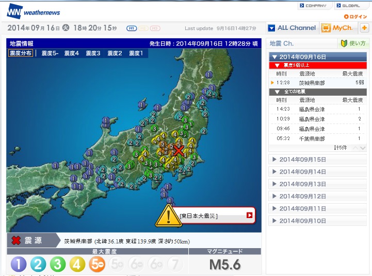Open the 使い方 beginner guide icon
Screen dimensions: 372x276
[x=353, y=43]
